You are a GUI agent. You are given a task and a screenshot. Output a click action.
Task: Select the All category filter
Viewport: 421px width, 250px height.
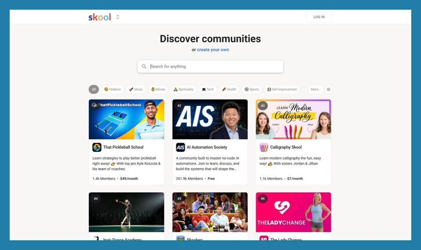(x=94, y=89)
